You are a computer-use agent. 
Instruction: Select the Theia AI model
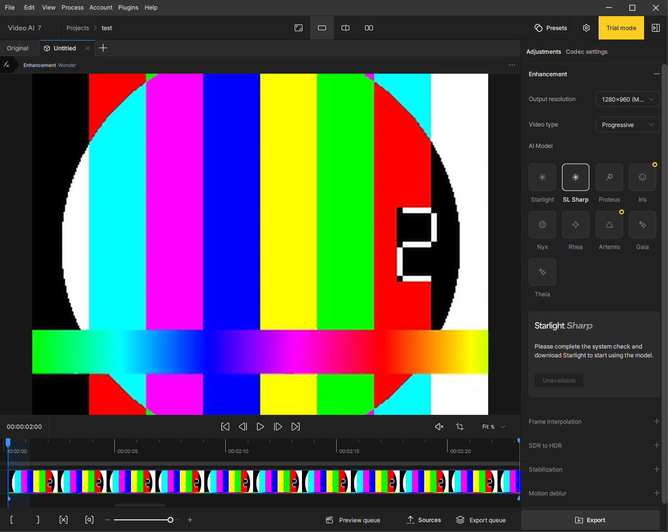[x=542, y=272]
